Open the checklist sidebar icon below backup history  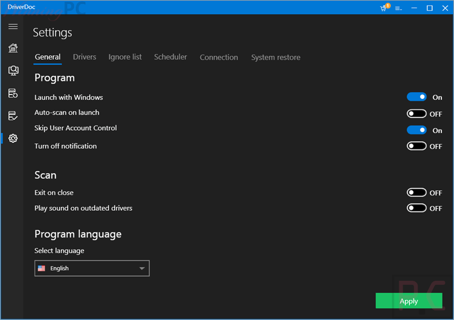13,116
